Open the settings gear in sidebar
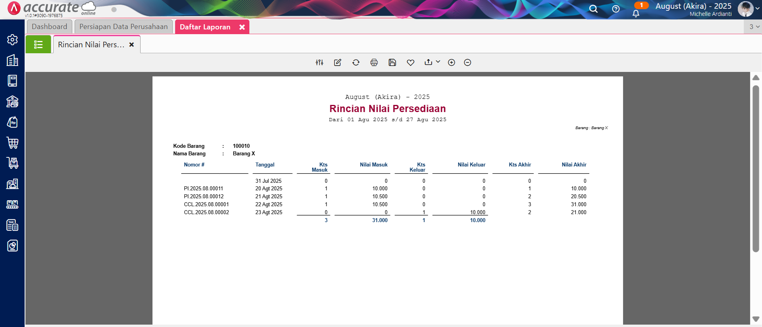This screenshot has height=327, width=762. pyautogui.click(x=12, y=40)
